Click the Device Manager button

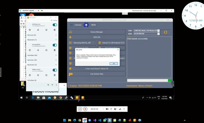click(x=97, y=32)
